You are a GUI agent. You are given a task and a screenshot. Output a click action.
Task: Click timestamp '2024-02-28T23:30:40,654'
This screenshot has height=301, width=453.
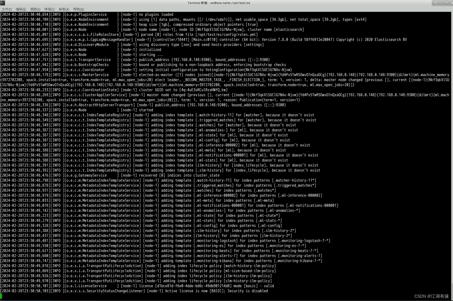[25, 15]
